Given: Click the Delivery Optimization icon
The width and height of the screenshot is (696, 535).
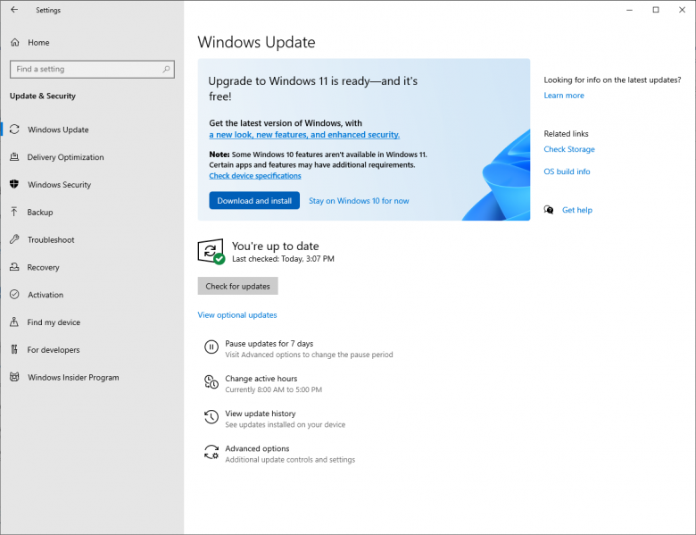Looking at the screenshot, I should point(14,157).
